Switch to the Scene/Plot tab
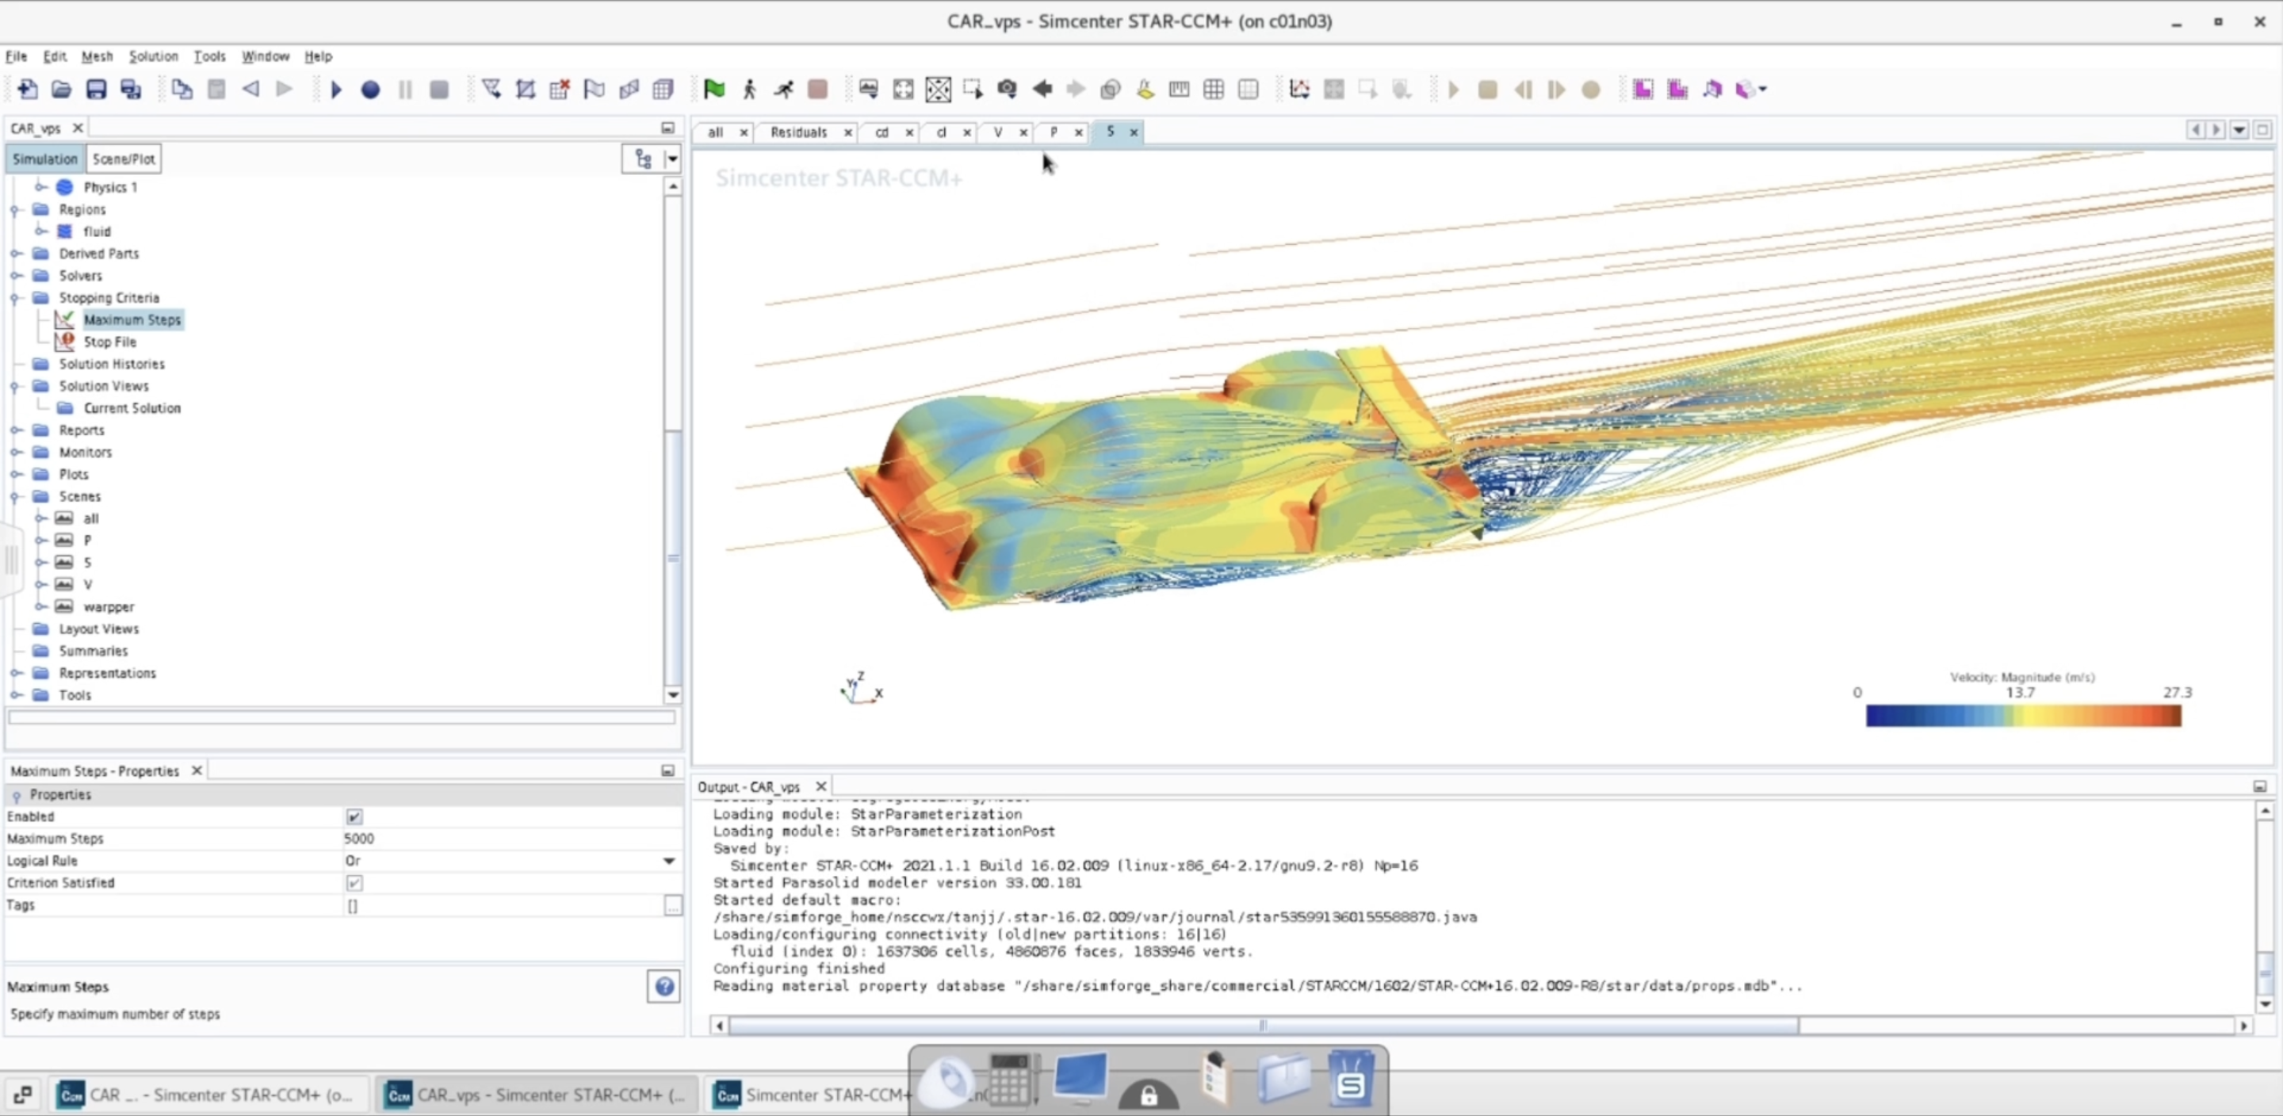 coord(123,159)
